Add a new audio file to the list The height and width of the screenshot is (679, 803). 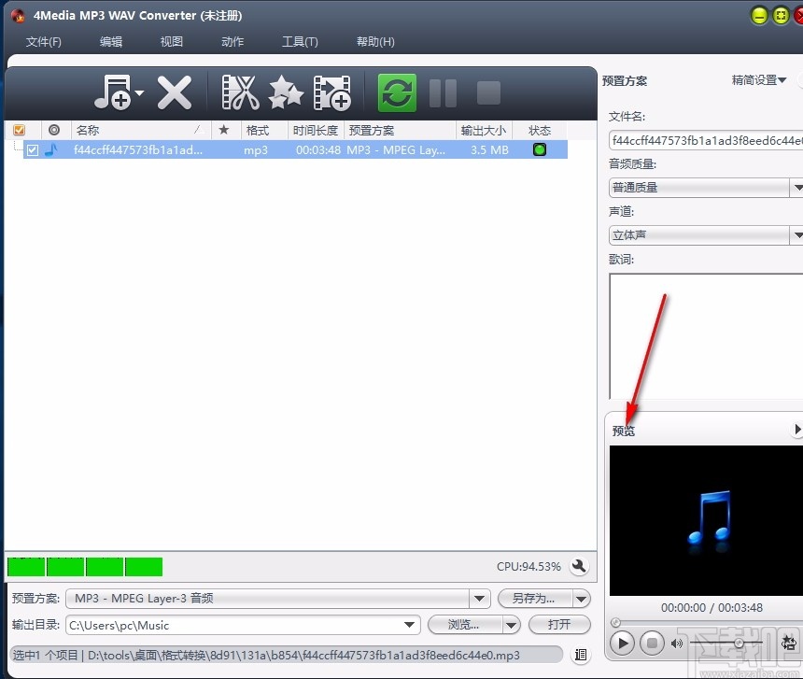(113, 92)
